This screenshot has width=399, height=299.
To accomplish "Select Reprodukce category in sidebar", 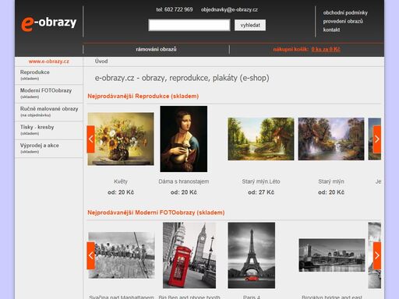I will click(49, 76).
